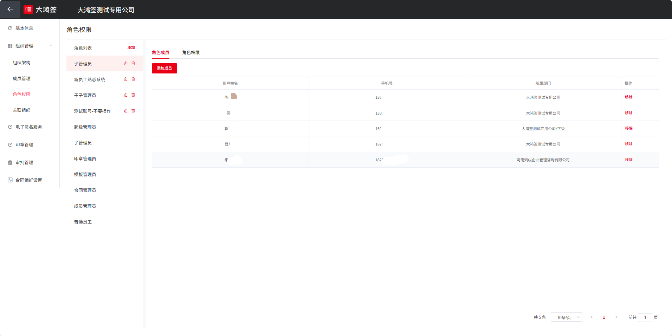Click the page number jump input field
Image resolution: width=672 pixels, height=336 pixels.
645,317
